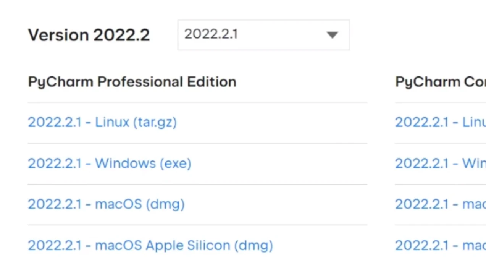This screenshot has width=486, height=264.
Task: Click the 'PyCharm Professional Edition' heading
Action: pyautogui.click(x=132, y=82)
